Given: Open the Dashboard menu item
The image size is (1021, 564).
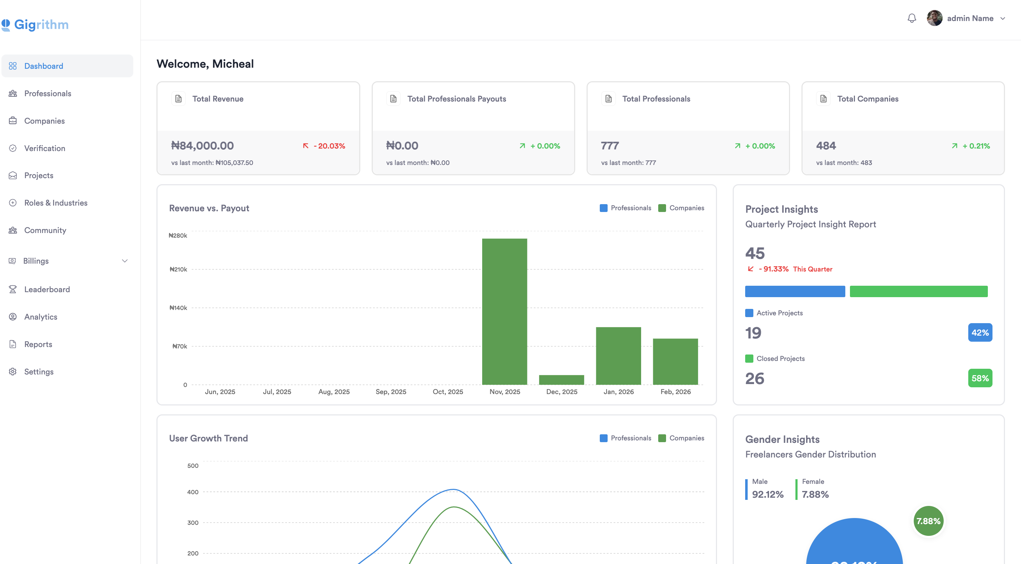Looking at the screenshot, I should (67, 66).
